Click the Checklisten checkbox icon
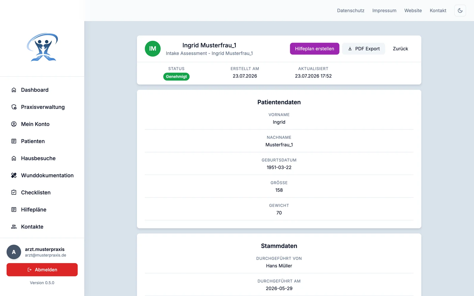Viewport: 474px width, 296px height. click(x=14, y=192)
